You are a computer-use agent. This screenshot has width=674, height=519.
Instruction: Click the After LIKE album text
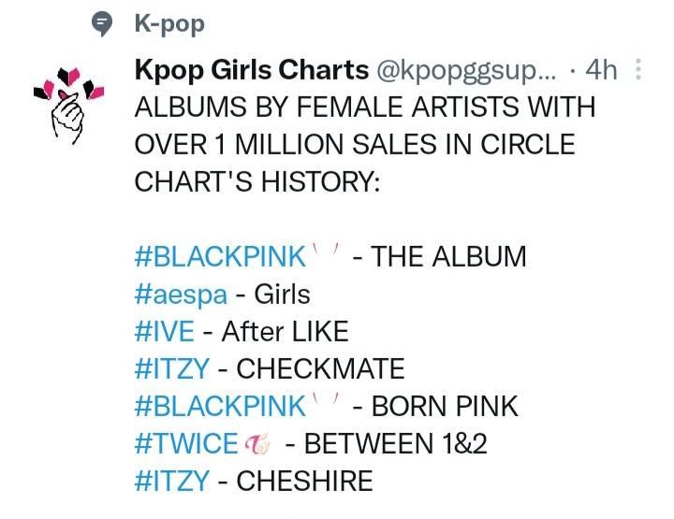click(x=285, y=331)
